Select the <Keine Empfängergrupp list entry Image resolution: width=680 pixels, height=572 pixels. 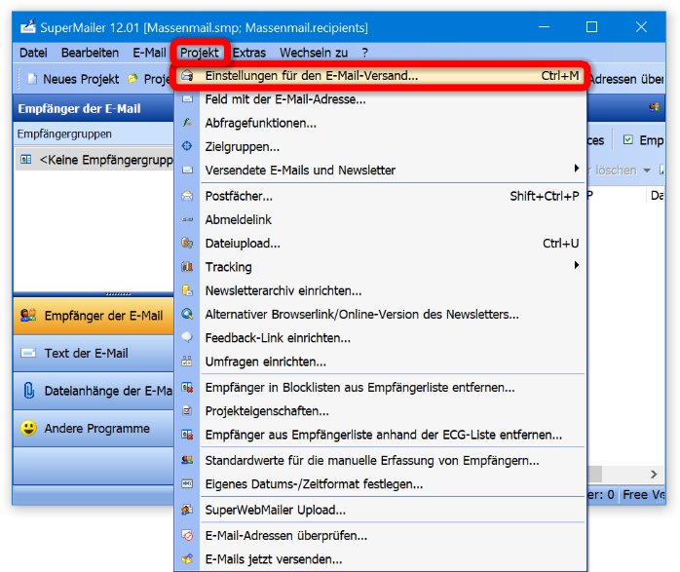[94, 160]
